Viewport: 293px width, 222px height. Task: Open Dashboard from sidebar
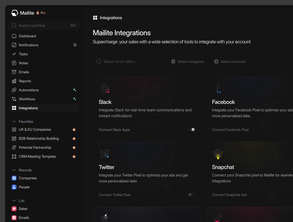44,36
